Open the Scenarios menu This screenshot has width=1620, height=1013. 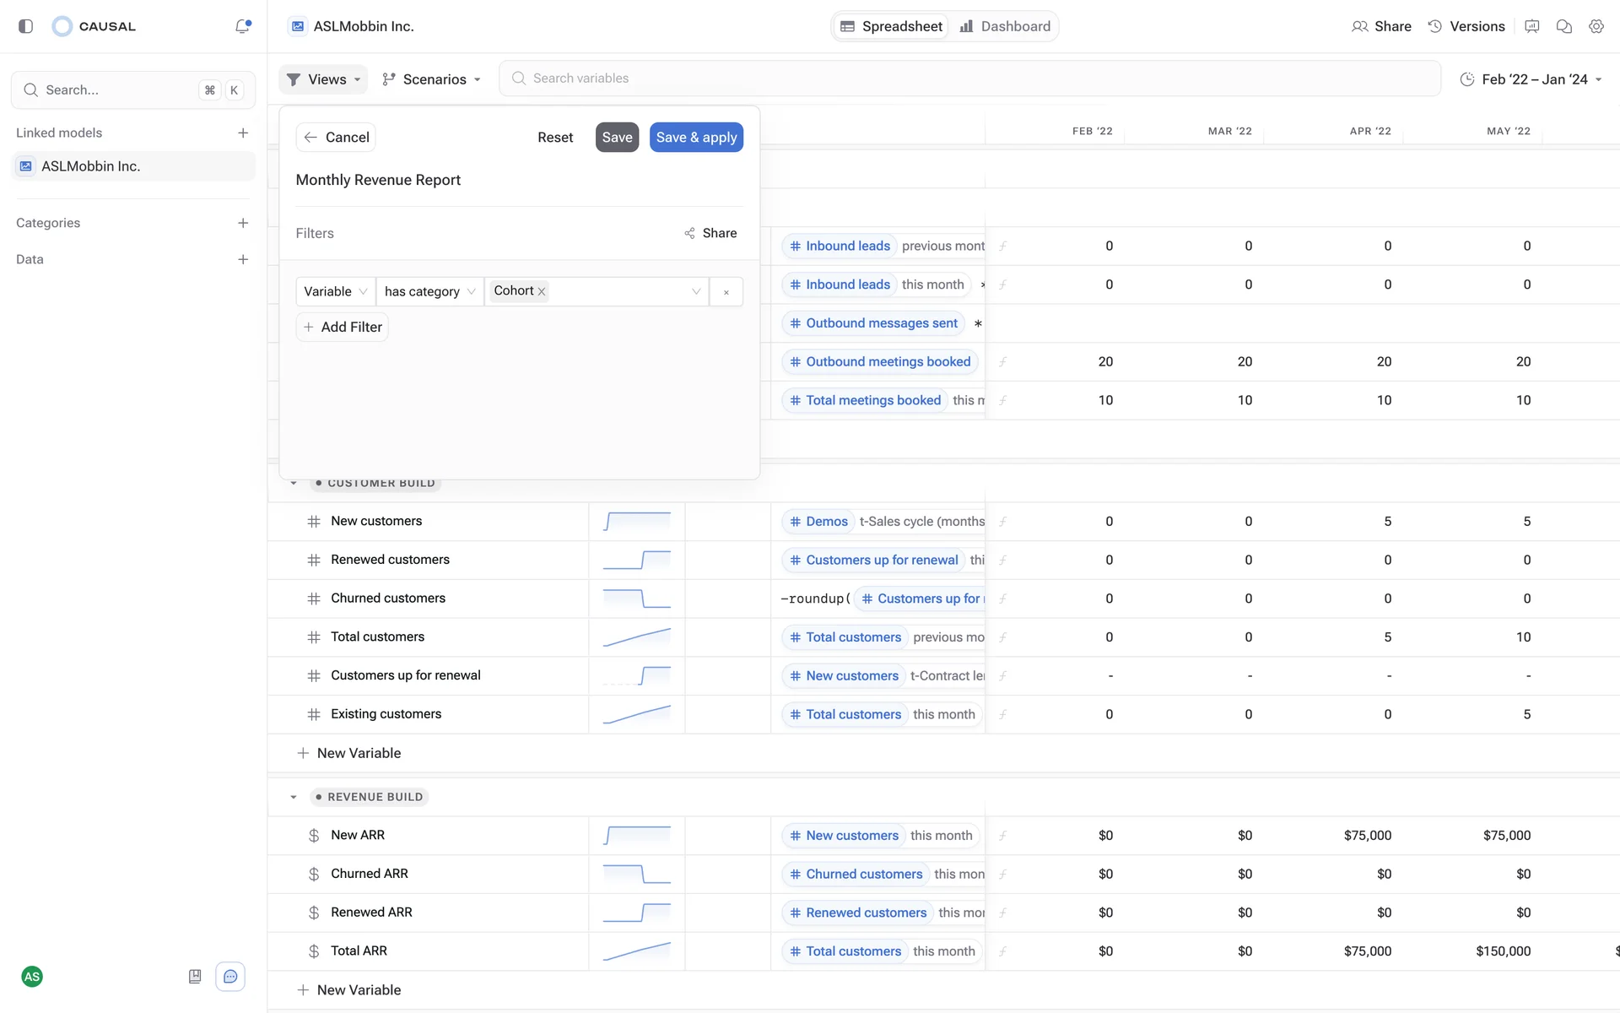tap(431, 79)
